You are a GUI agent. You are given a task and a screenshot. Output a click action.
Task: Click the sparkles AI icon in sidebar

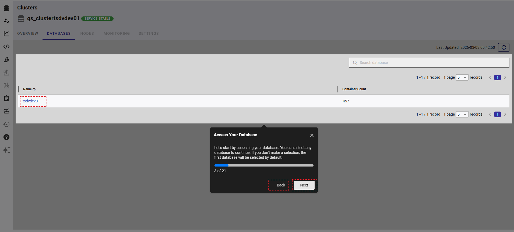click(x=6, y=150)
